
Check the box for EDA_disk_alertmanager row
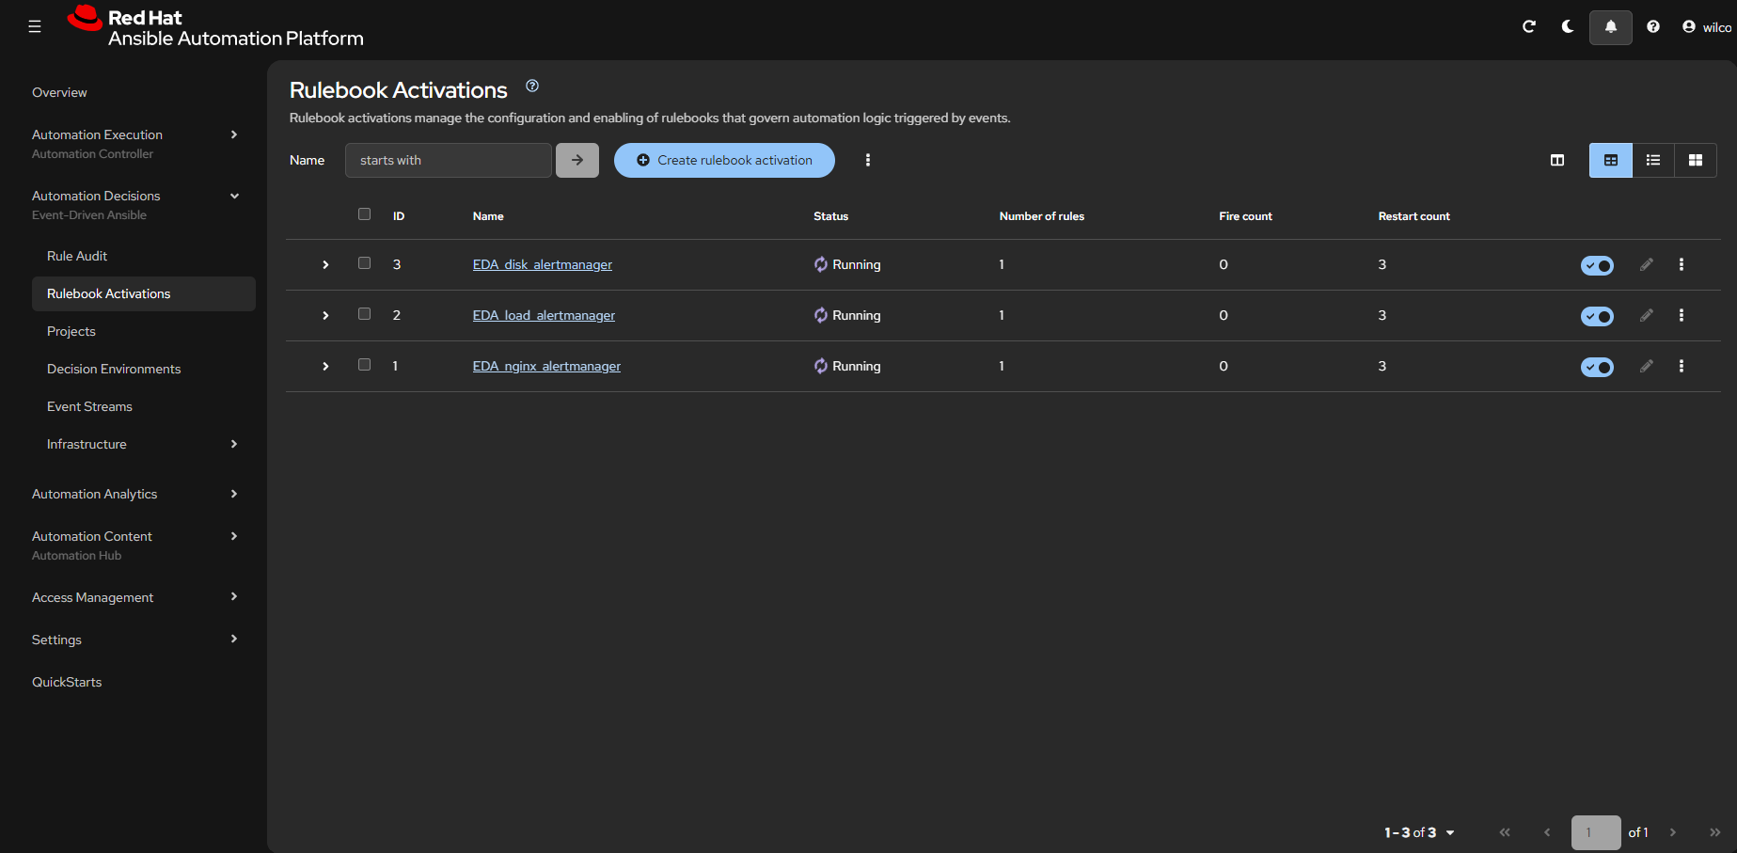[365, 263]
